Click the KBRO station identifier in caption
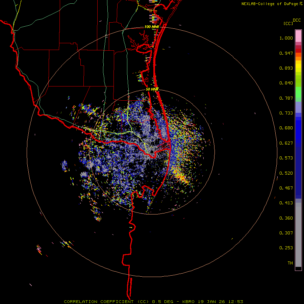This screenshot has height=304, width=304. (x=189, y=302)
